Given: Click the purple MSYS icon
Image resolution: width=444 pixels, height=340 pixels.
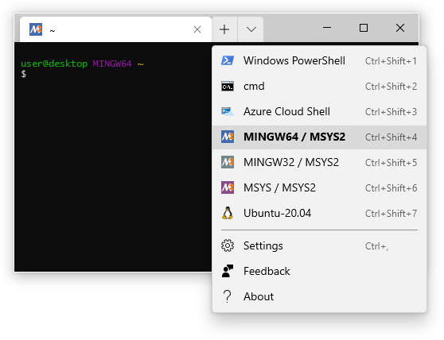Looking at the screenshot, I should click(x=228, y=187).
